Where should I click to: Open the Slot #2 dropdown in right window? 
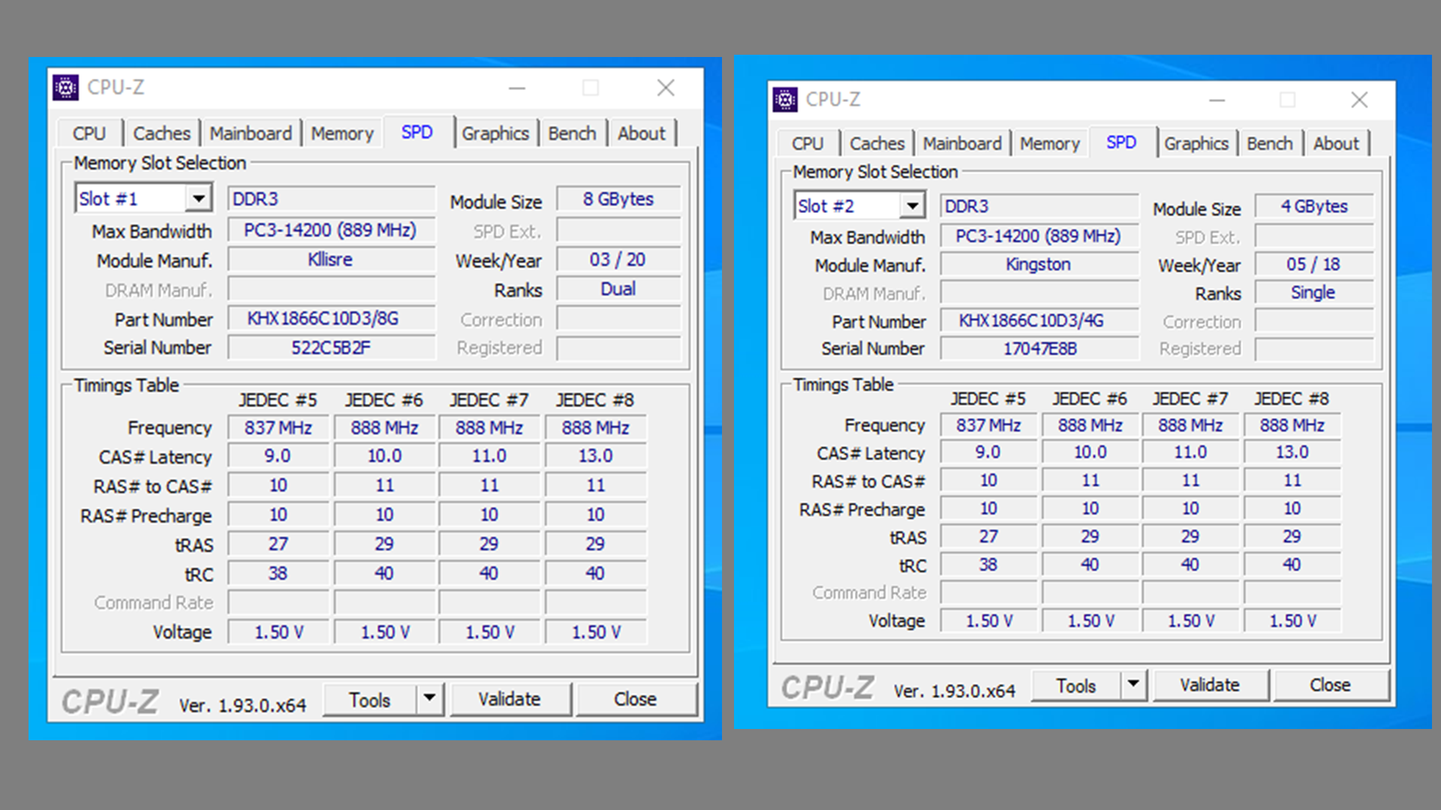point(912,205)
